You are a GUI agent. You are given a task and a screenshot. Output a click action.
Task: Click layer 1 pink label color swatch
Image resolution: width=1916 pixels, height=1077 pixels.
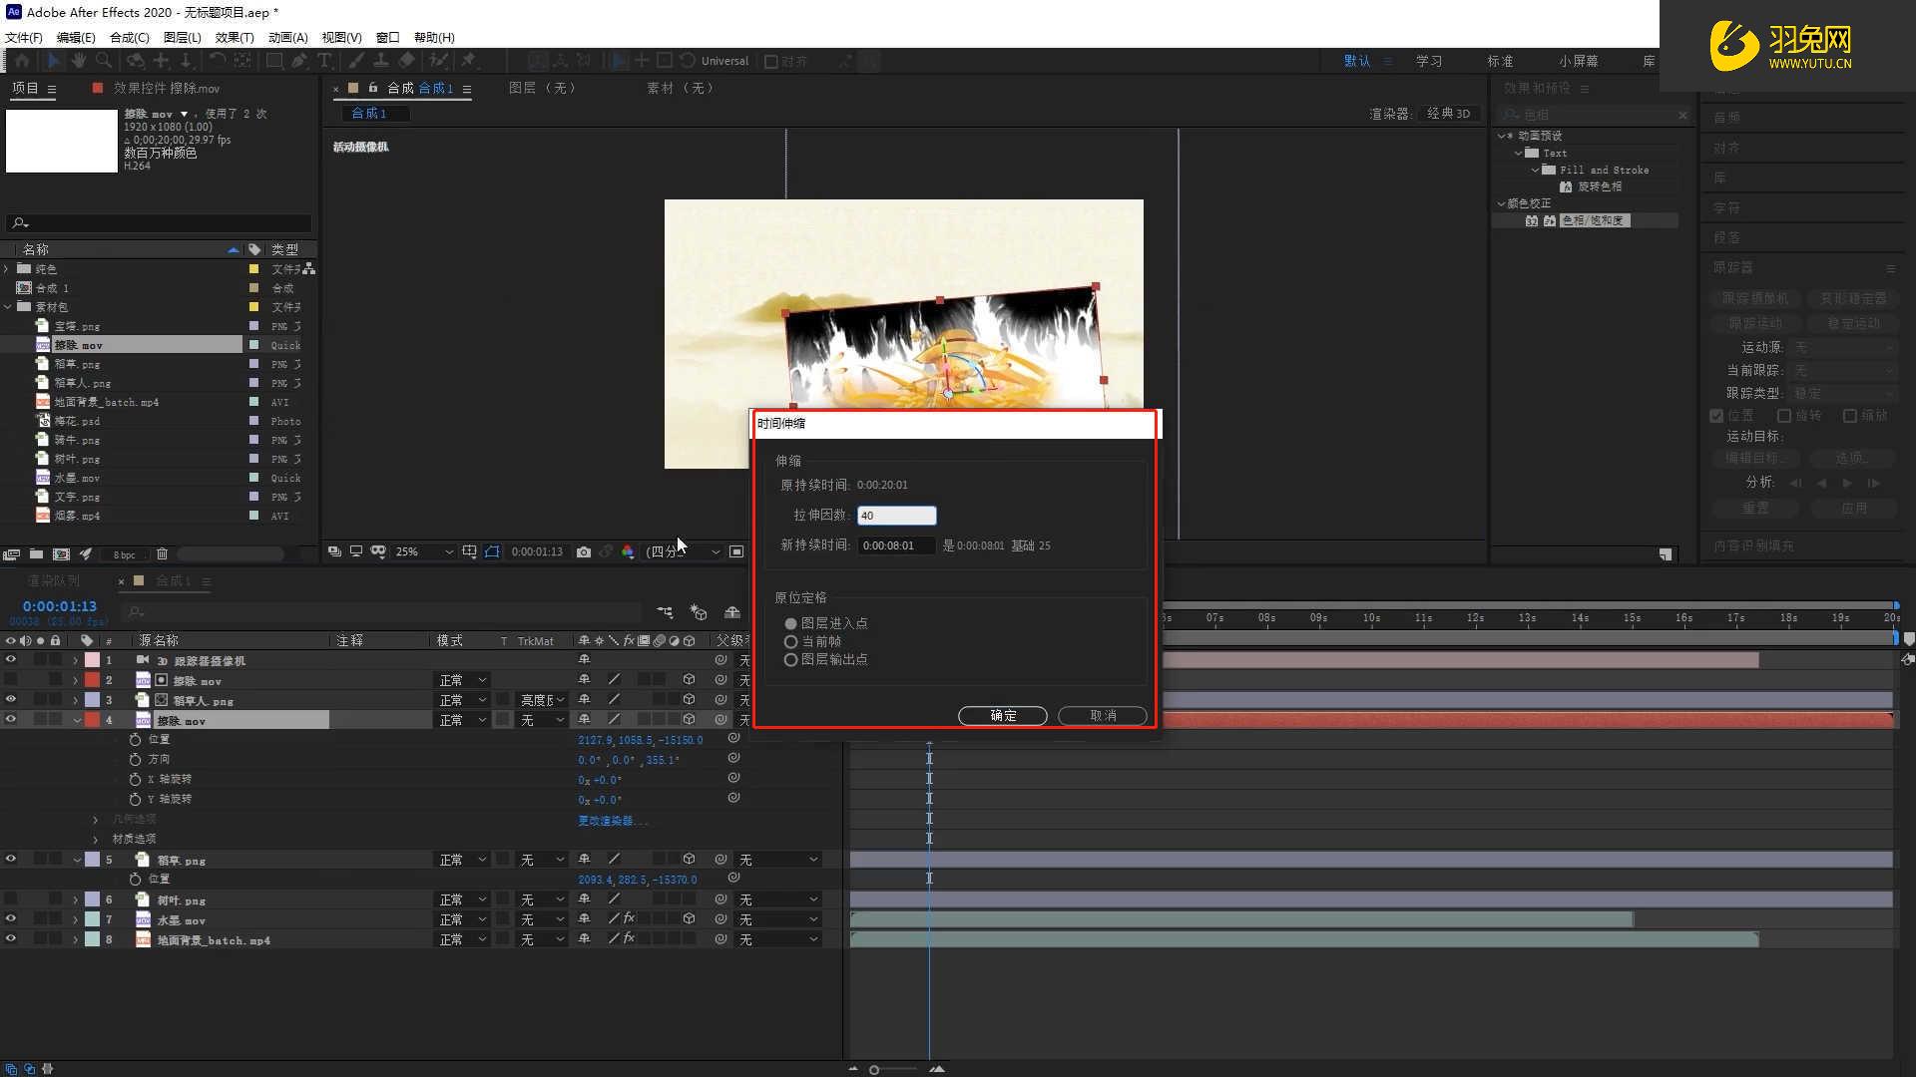92,659
